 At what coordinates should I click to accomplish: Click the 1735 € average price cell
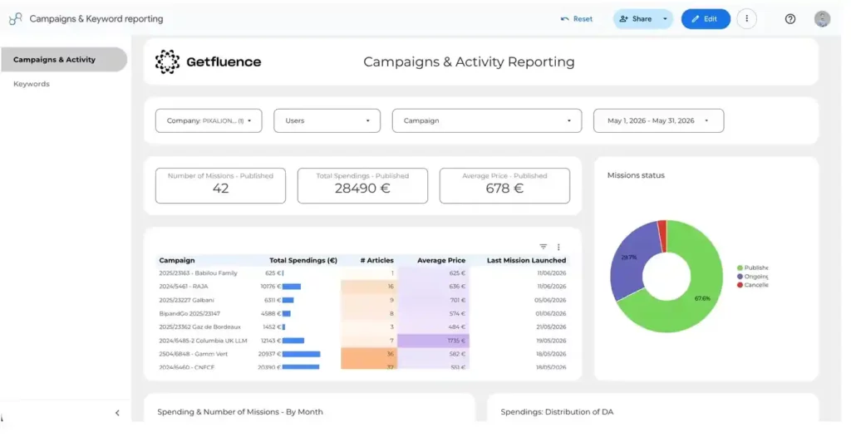433,341
